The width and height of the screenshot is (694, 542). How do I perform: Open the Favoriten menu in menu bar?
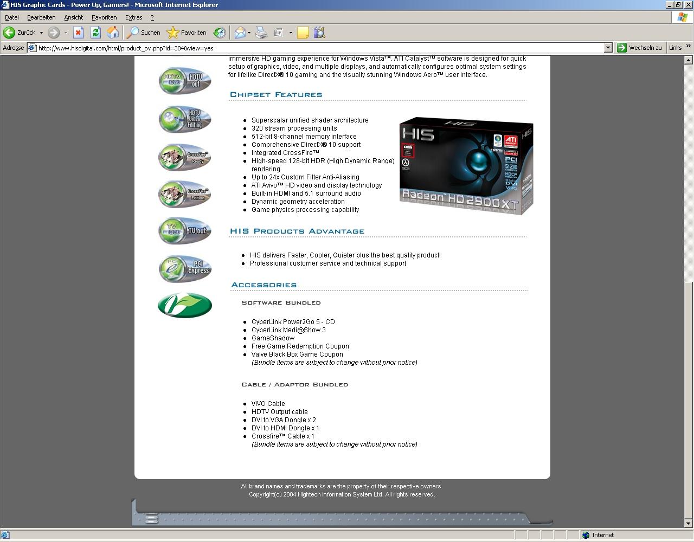click(104, 17)
